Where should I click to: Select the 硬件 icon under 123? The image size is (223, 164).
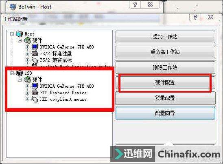pyautogui.click(x=27, y=80)
